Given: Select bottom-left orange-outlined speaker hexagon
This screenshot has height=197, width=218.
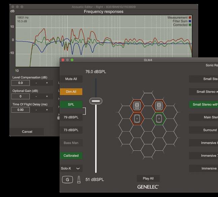Looking at the screenshot, I should click(137, 118).
